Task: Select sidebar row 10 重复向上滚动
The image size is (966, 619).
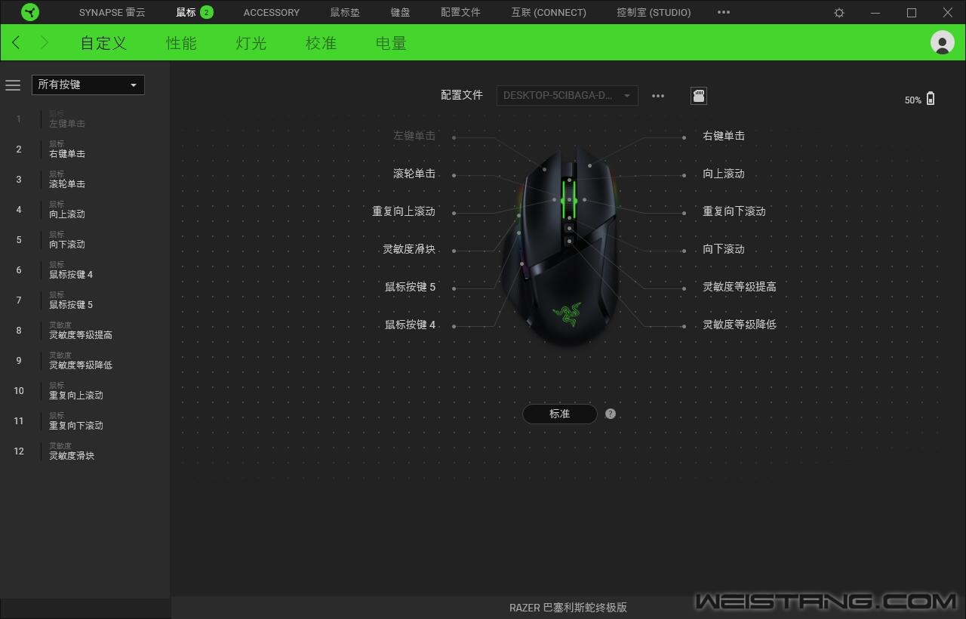Action: 85,391
